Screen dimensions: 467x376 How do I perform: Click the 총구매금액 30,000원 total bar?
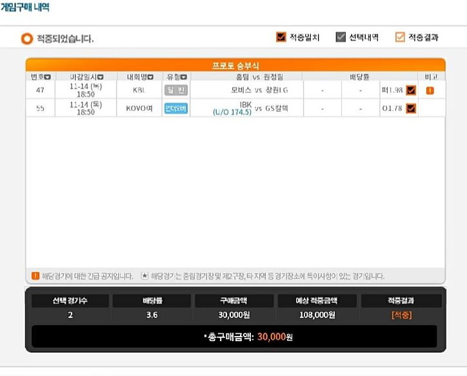(x=234, y=337)
